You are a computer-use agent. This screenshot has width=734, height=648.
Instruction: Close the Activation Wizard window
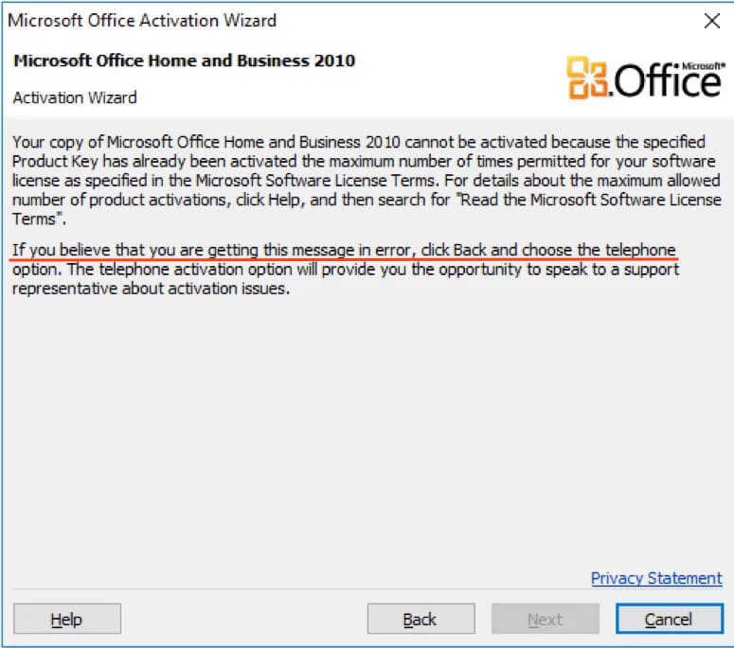point(712,21)
